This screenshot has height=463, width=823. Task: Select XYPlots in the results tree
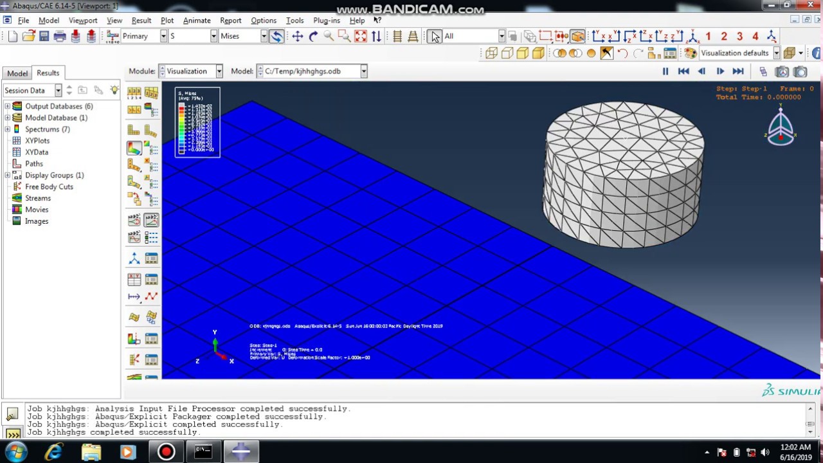coord(37,141)
